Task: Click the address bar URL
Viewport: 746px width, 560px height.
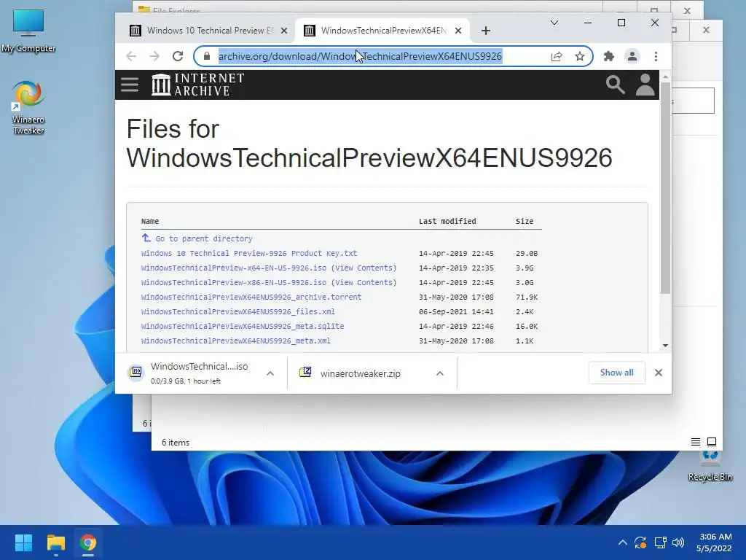Action: coord(360,56)
